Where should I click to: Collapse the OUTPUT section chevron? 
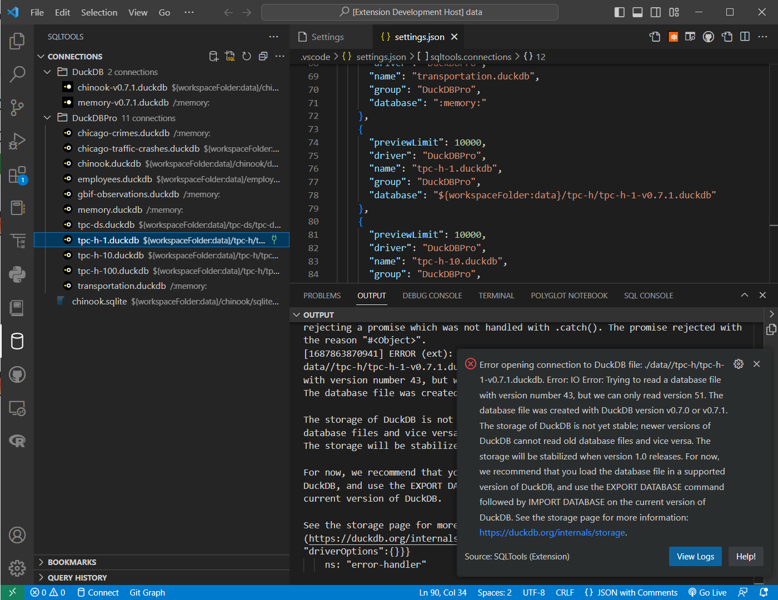[296, 315]
